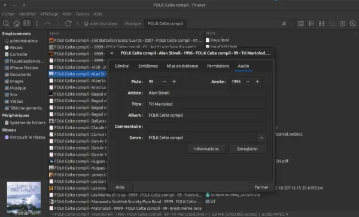Select the 2nd Battalion Scots Guards file
This screenshot has height=217, width=359.
pyautogui.click(x=126, y=41)
